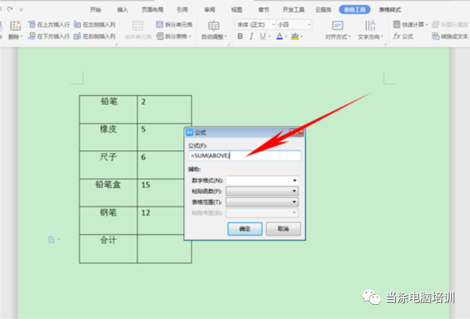The image size is (470, 319).
Task: Close the 公式 dialog
Action: tap(296, 132)
